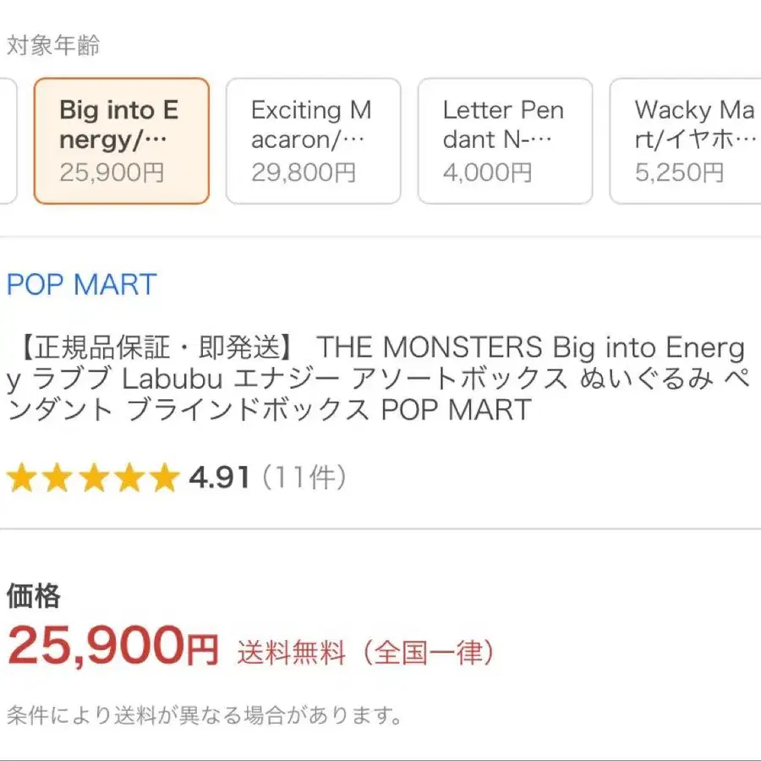Tap the THE MONSTERS Labubu product title
761x761 pixels.
pos(376,379)
